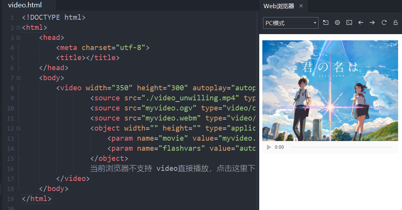This screenshot has height=210, width=402.
Task: Click the myvideo.webm source path
Action: (x=171, y=118)
